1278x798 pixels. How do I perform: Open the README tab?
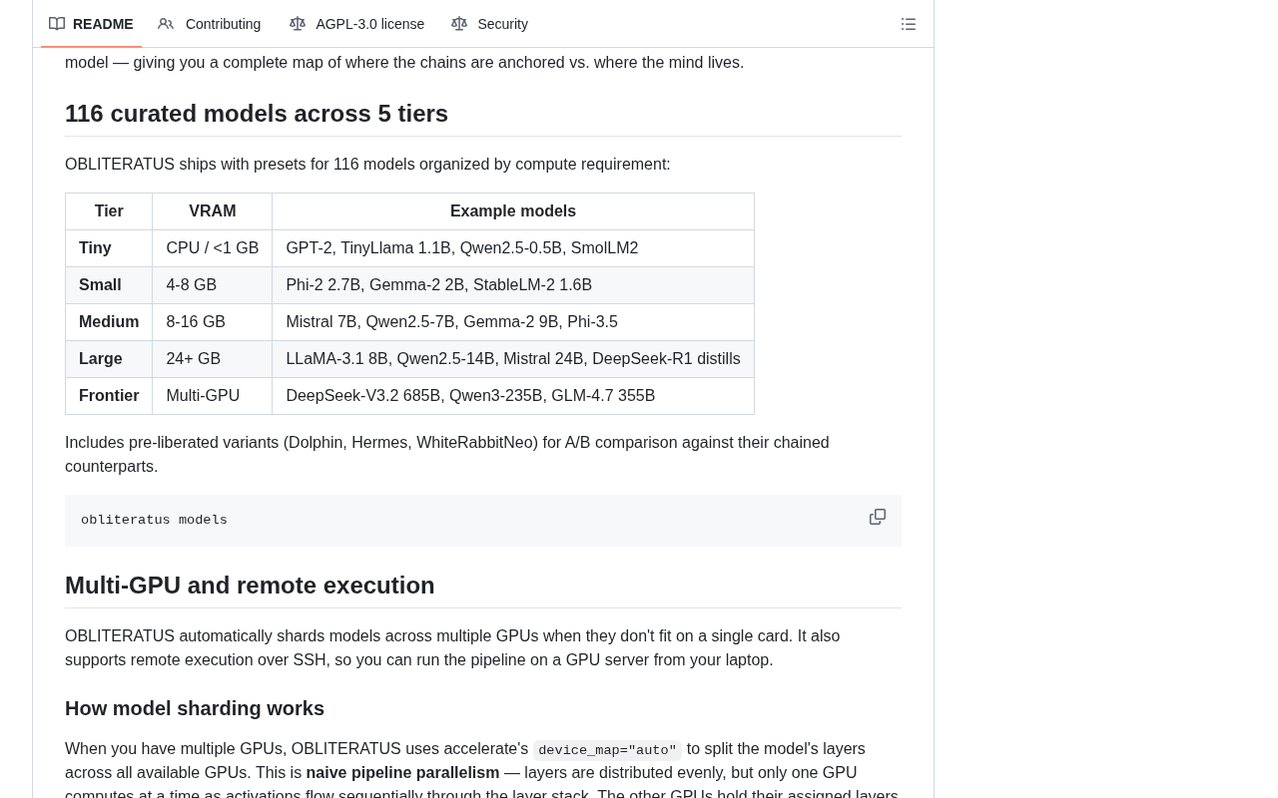tap(91, 24)
